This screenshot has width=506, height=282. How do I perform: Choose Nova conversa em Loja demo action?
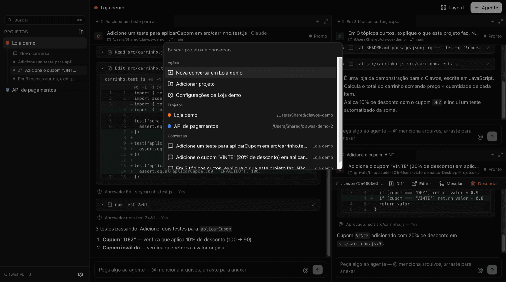tap(250, 73)
